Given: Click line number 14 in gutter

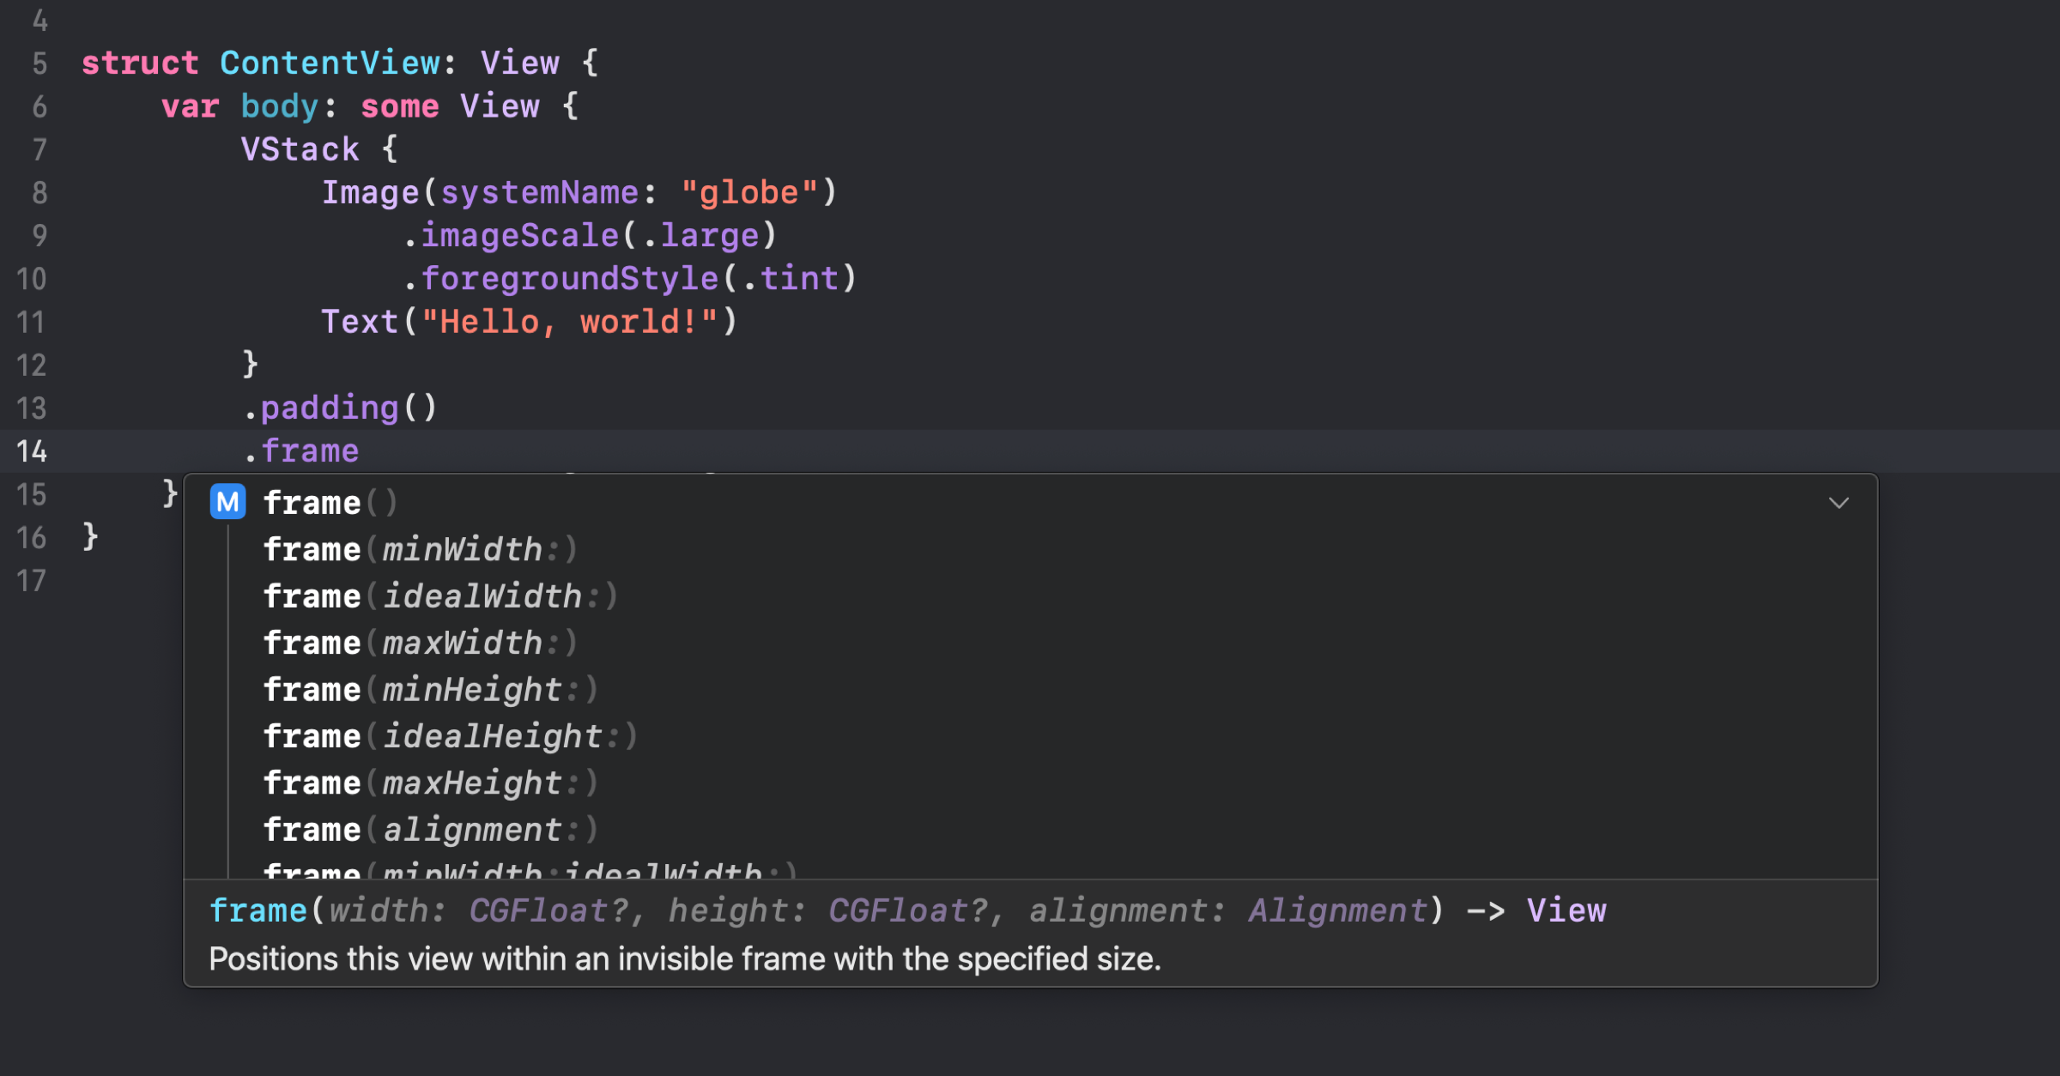Looking at the screenshot, I should (x=32, y=451).
